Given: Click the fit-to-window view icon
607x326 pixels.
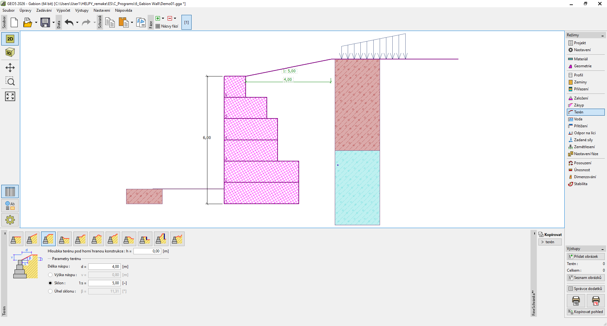Looking at the screenshot, I should point(10,96).
